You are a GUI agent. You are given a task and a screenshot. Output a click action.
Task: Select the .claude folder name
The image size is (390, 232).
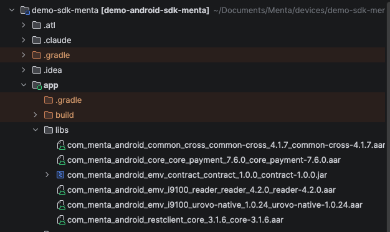click(x=57, y=41)
